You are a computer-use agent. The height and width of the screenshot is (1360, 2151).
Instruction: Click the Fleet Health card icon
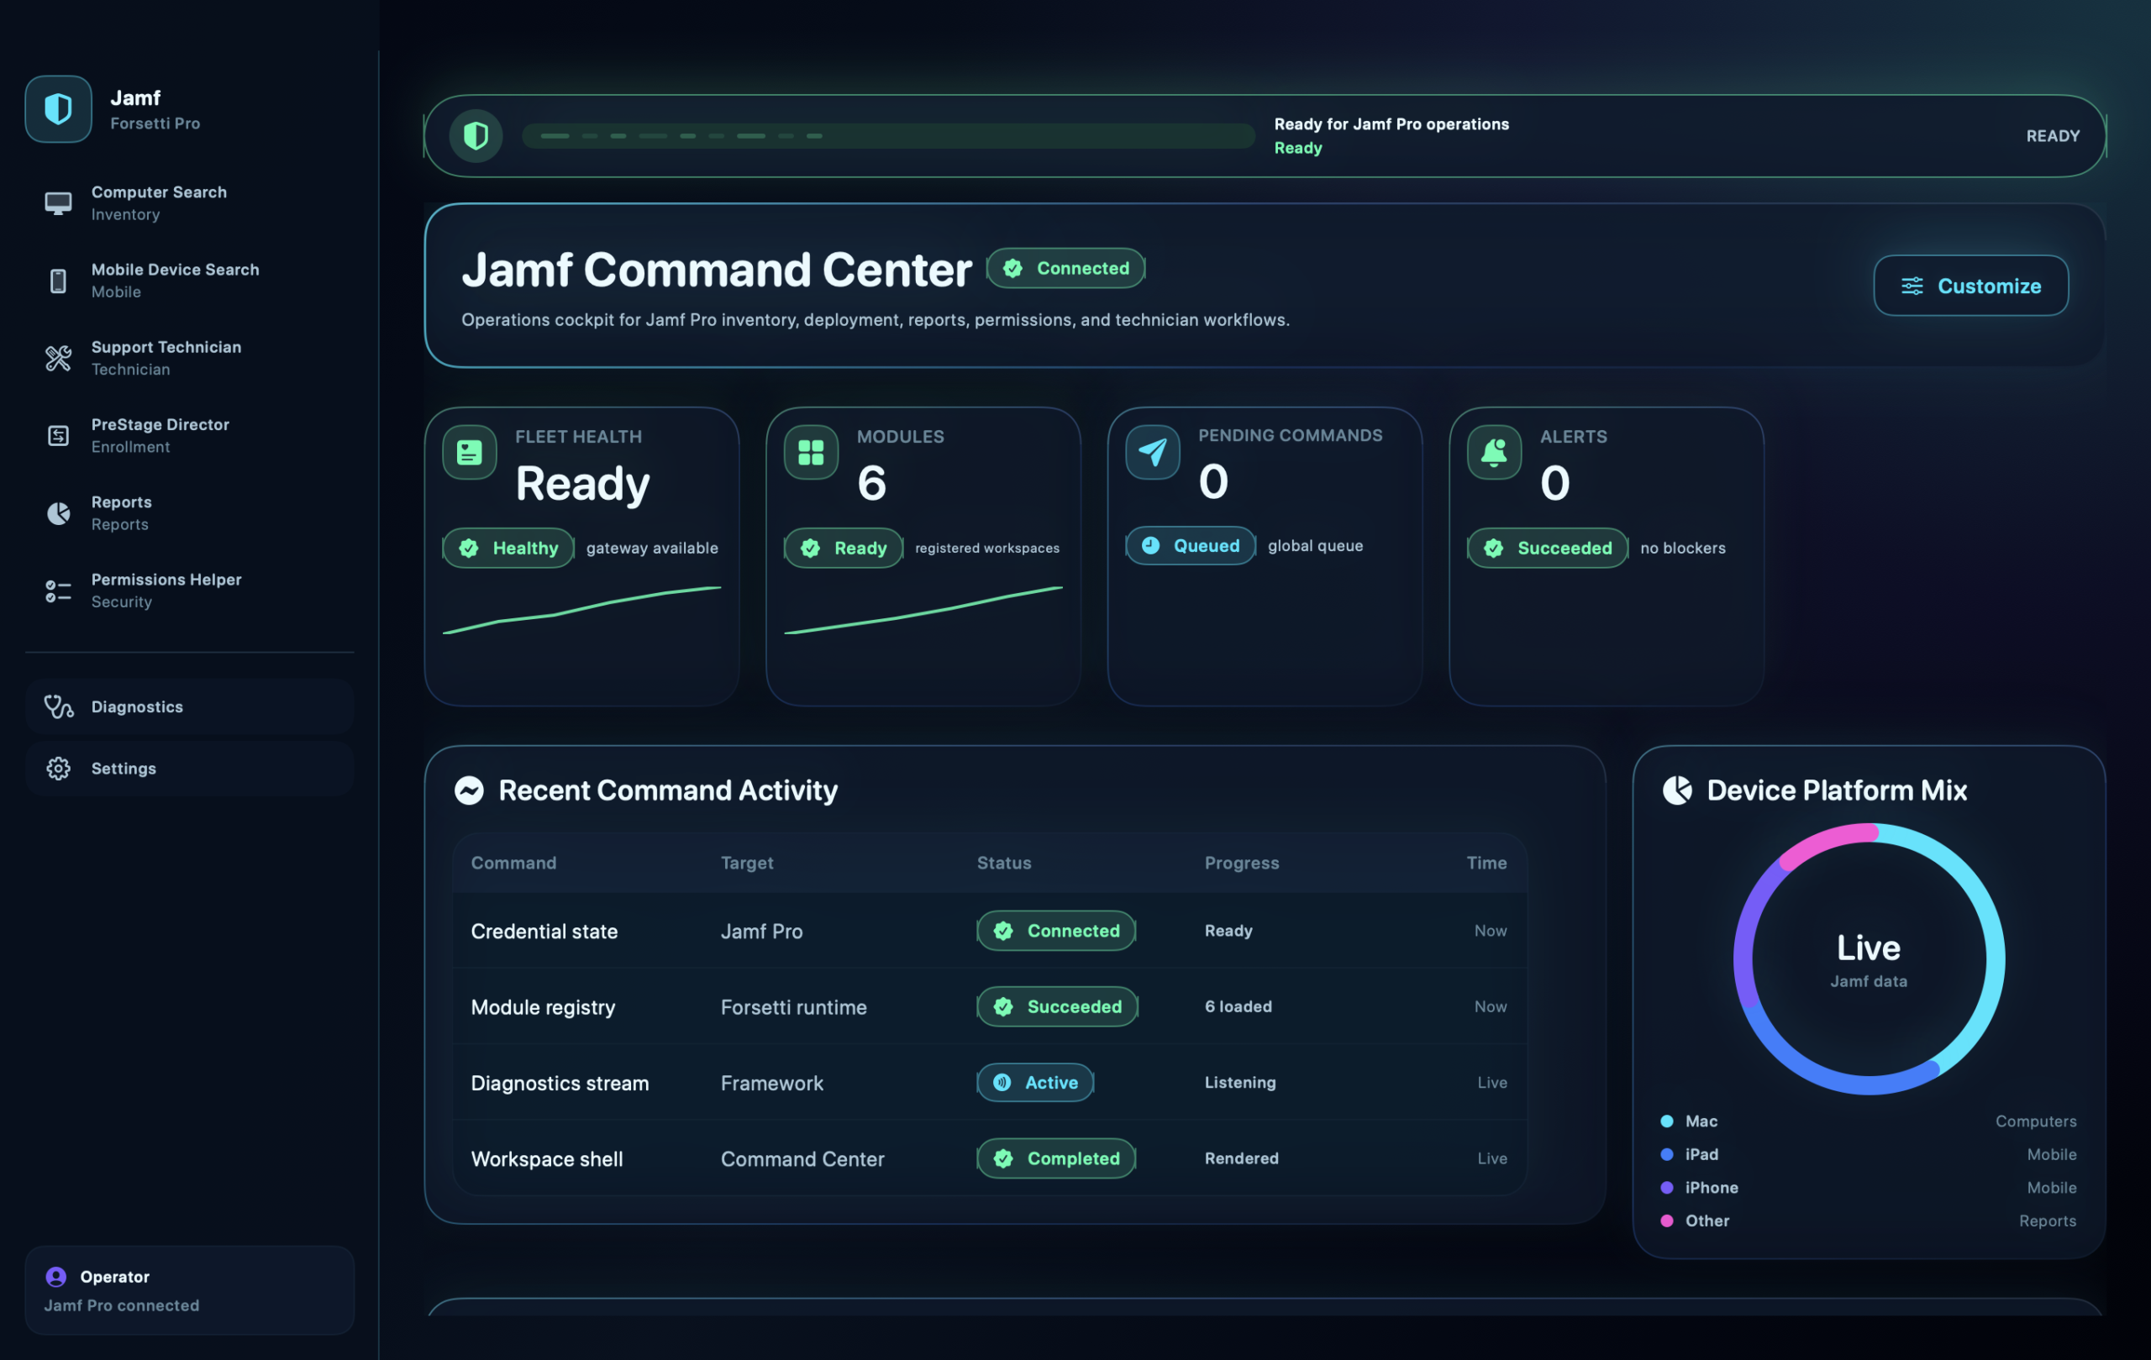(x=470, y=453)
